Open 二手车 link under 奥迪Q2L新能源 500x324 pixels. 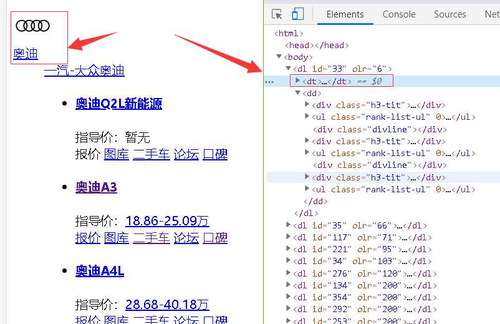coord(151,154)
